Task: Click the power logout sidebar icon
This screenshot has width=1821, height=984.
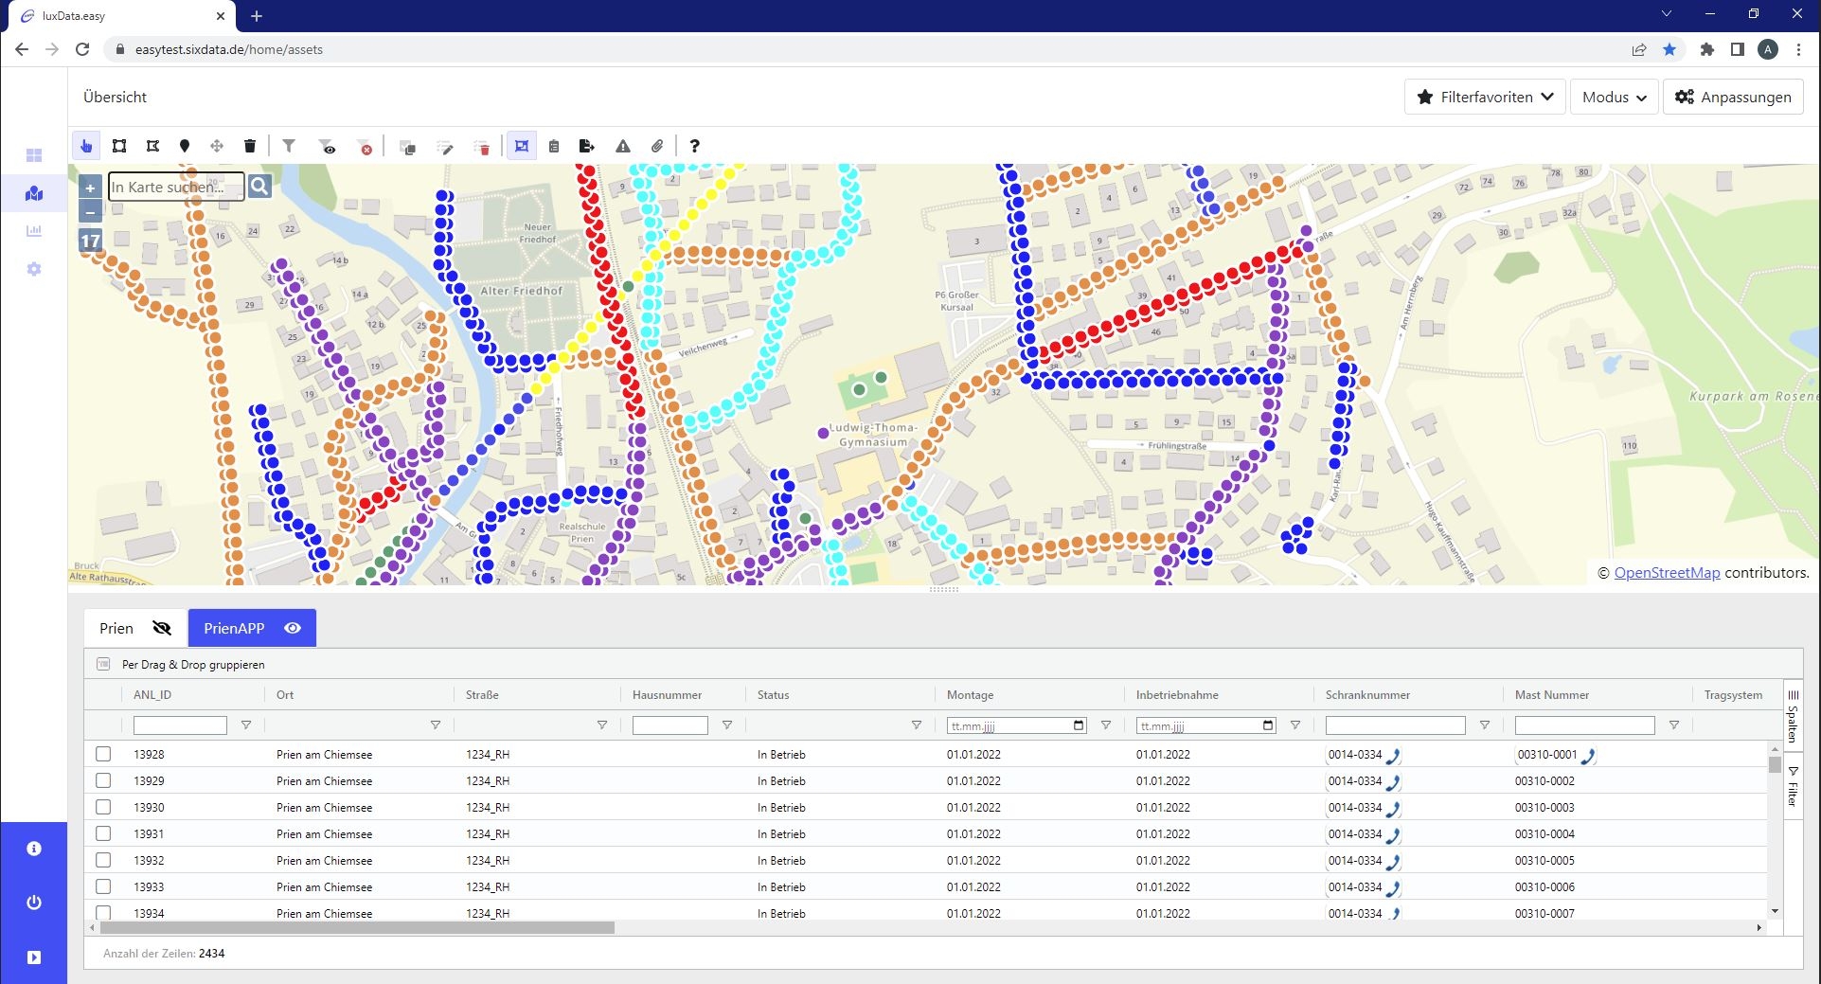Action: click(x=34, y=903)
